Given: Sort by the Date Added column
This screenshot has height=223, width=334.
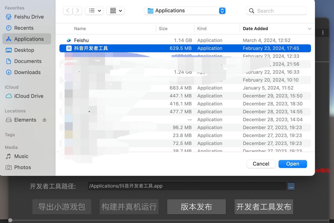Looking at the screenshot, I should tap(255, 28).
